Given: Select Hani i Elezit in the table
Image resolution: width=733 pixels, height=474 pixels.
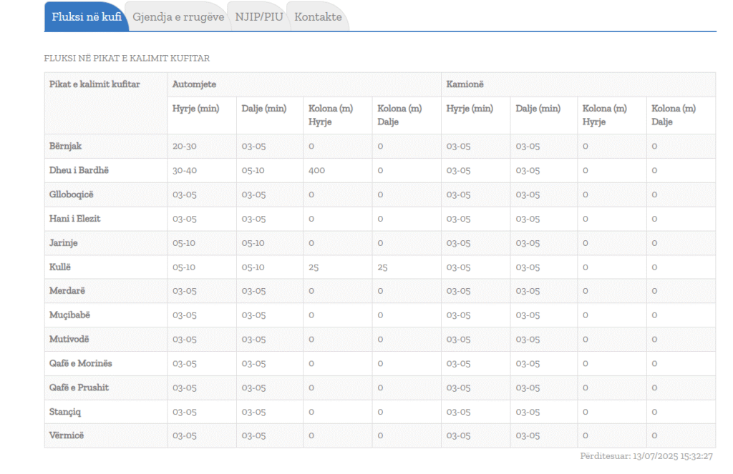Looking at the screenshot, I should [x=75, y=219].
